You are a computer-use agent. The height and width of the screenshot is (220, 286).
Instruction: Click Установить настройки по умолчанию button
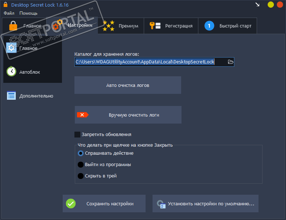205,203
